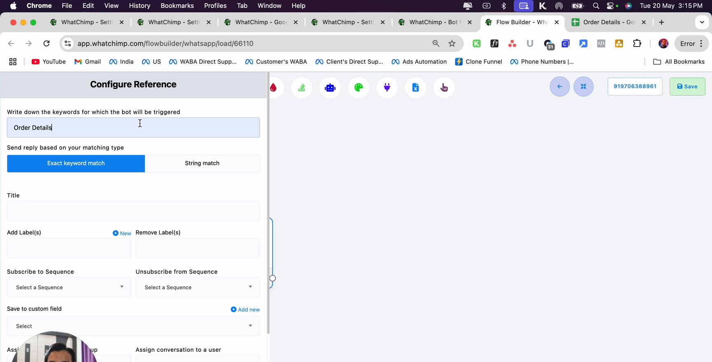Open the blue robot bot icon
The image size is (712, 362).
pos(330,87)
